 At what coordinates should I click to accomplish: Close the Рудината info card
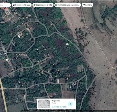pos(75,100)
